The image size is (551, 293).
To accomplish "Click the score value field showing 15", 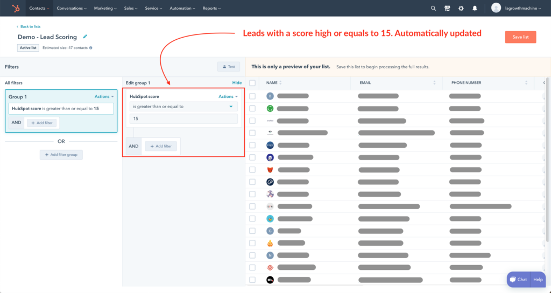I will [183, 118].
